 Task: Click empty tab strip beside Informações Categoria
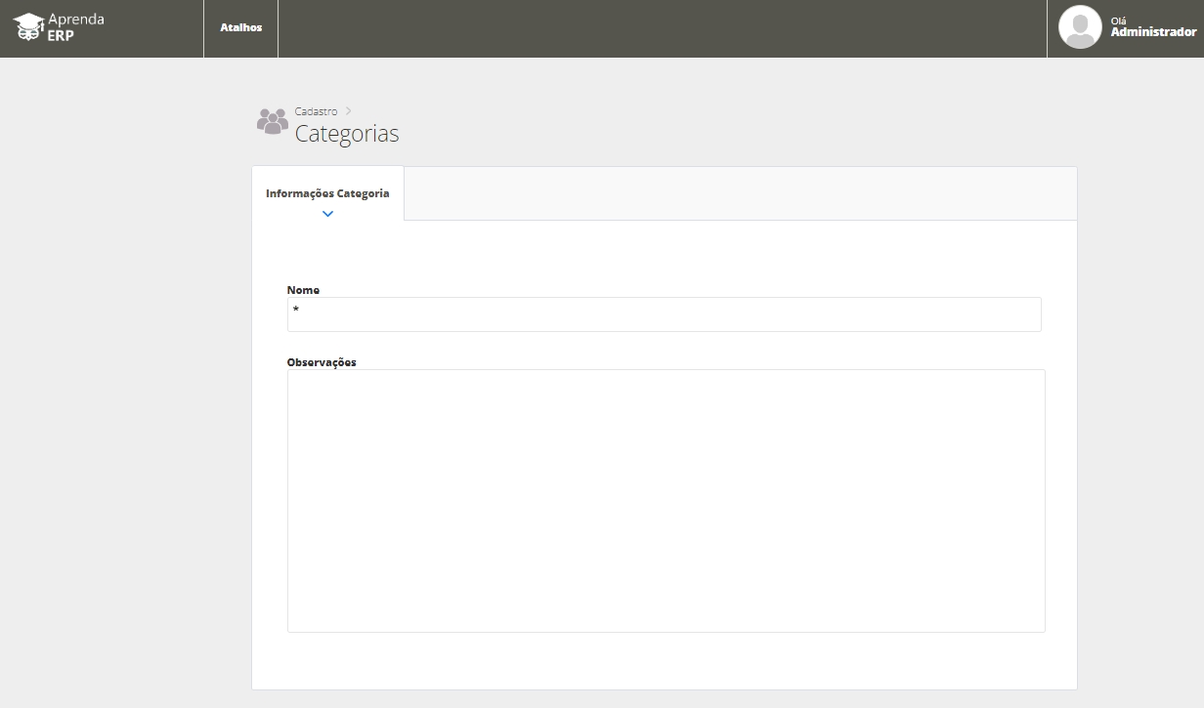coord(739,193)
